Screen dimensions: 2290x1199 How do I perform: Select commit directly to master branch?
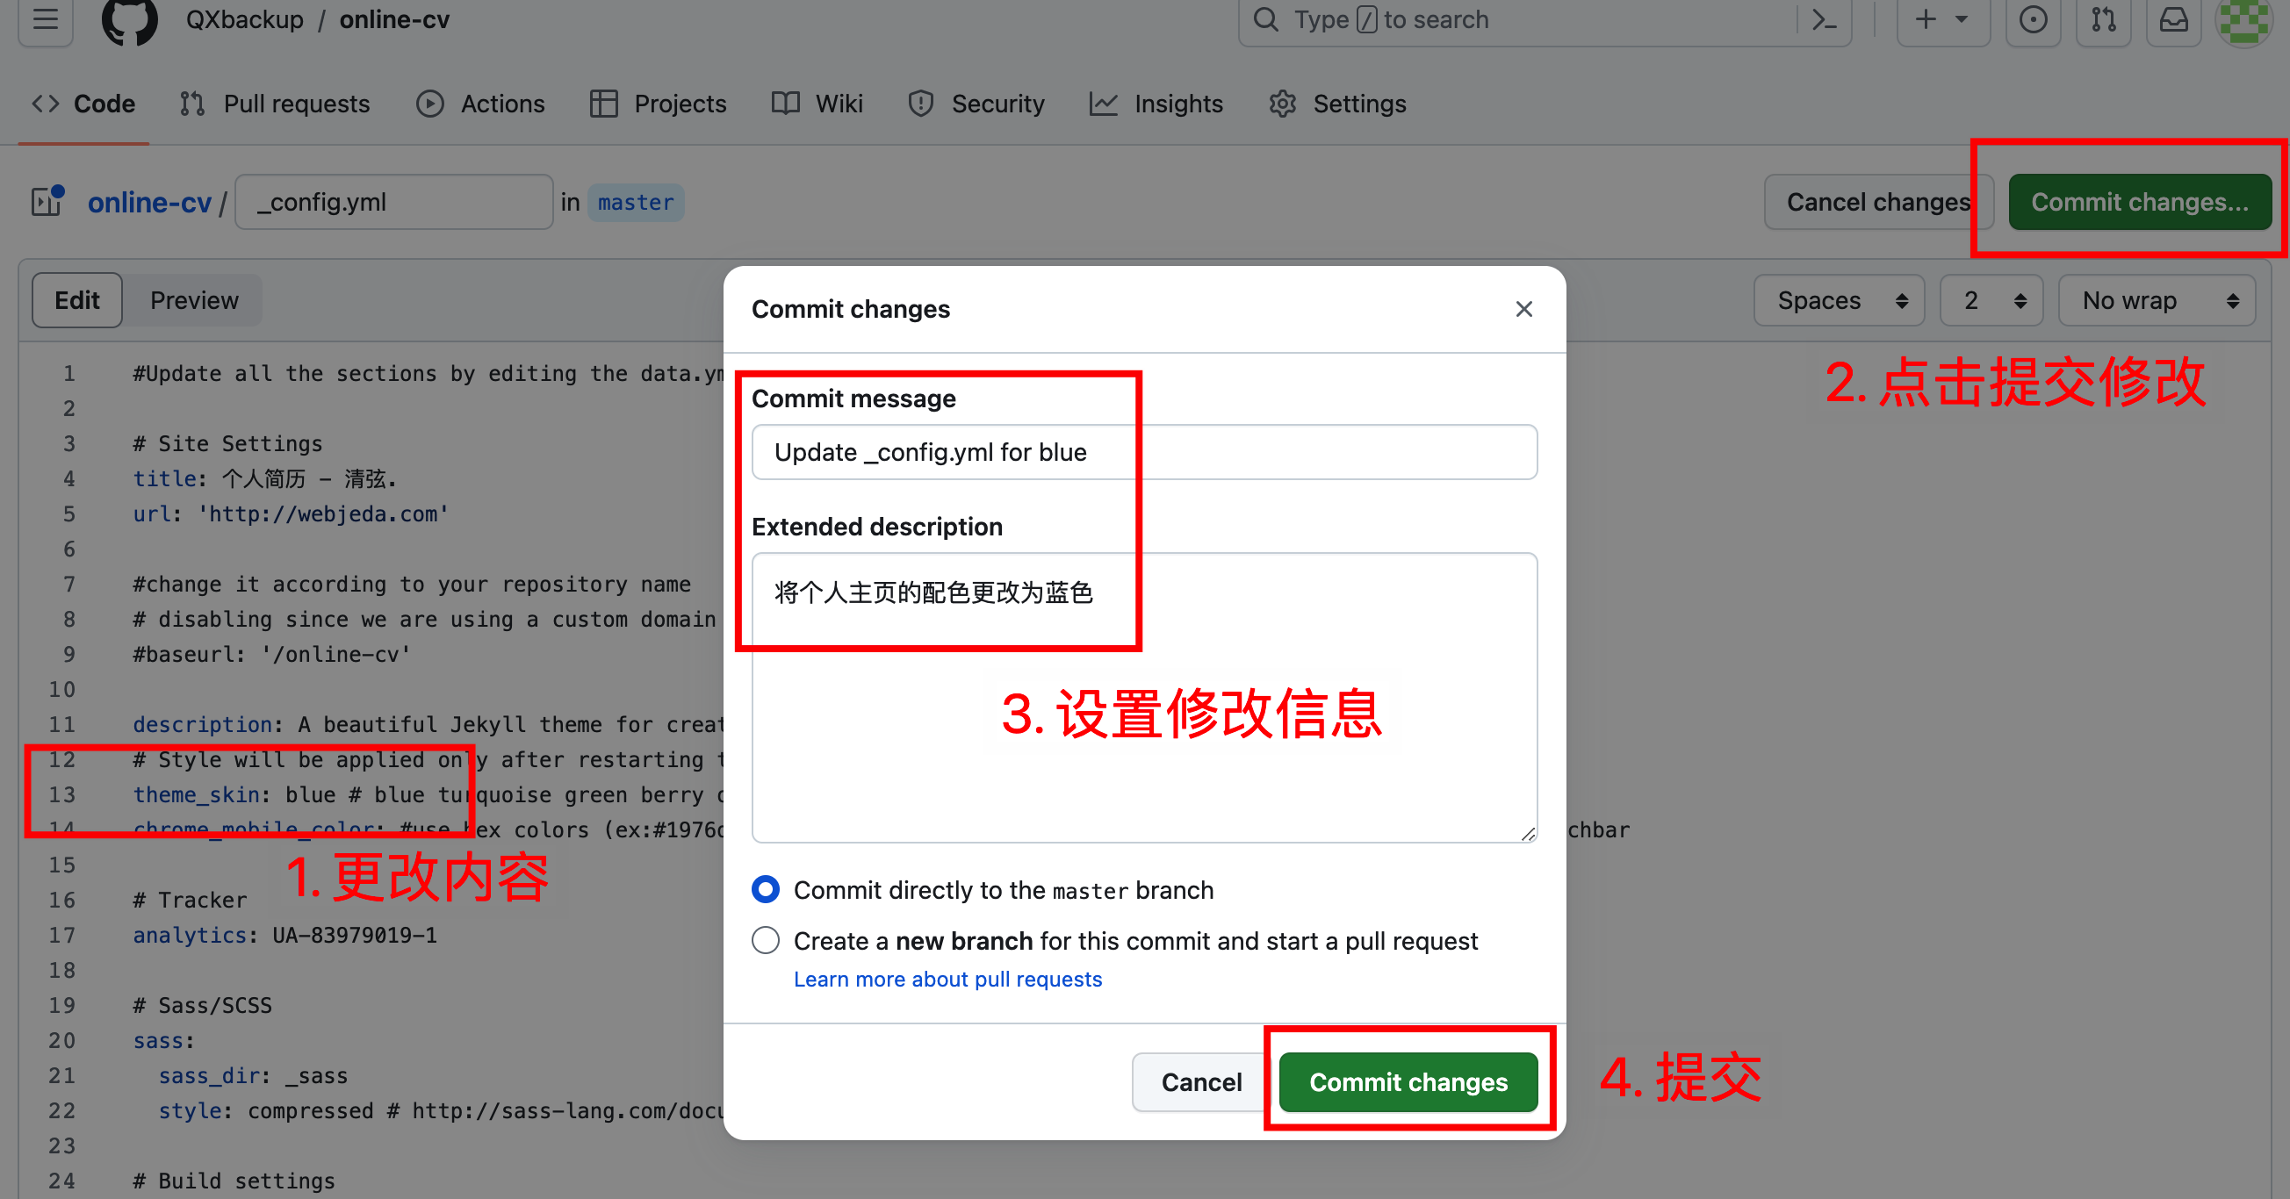(767, 890)
